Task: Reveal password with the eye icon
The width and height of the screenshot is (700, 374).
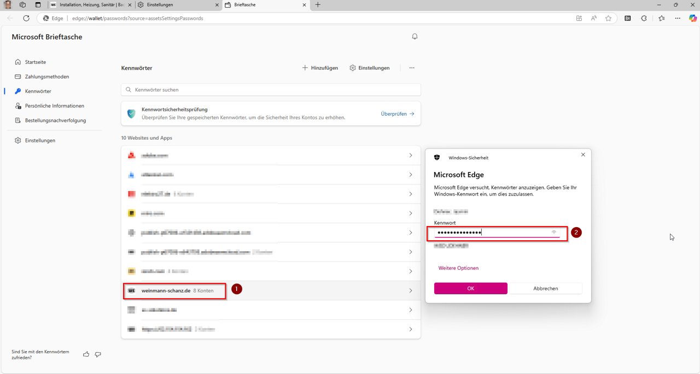Action: [x=554, y=233]
